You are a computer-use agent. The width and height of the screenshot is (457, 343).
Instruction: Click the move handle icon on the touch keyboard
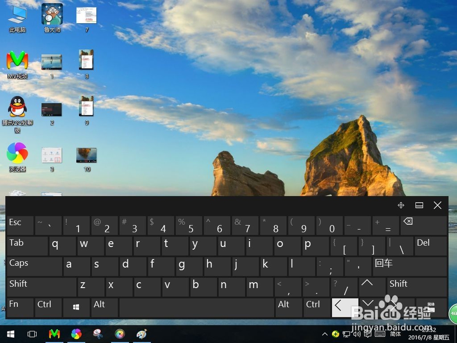[x=401, y=205]
